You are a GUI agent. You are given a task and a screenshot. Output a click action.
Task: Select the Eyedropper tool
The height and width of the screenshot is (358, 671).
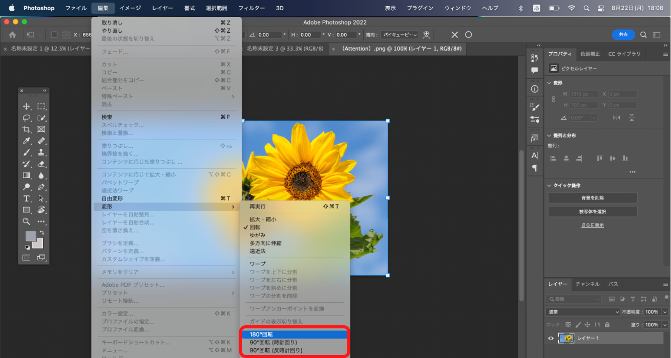coord(27,141)
